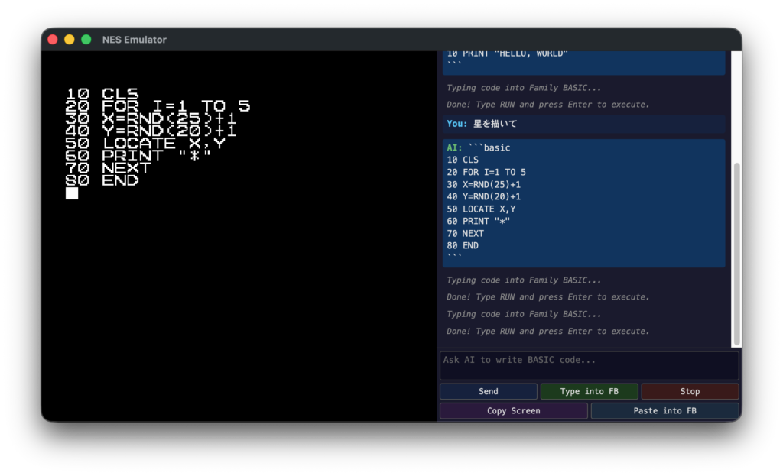This screenshot has height=476, width=783.
Task: Click the AI label in the chat response
Action: (x=454, y=147)
